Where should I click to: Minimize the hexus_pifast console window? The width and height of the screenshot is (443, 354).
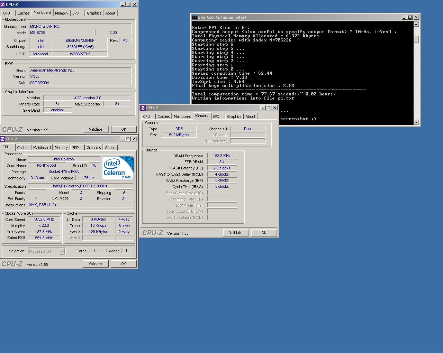[x=404, y=17]
